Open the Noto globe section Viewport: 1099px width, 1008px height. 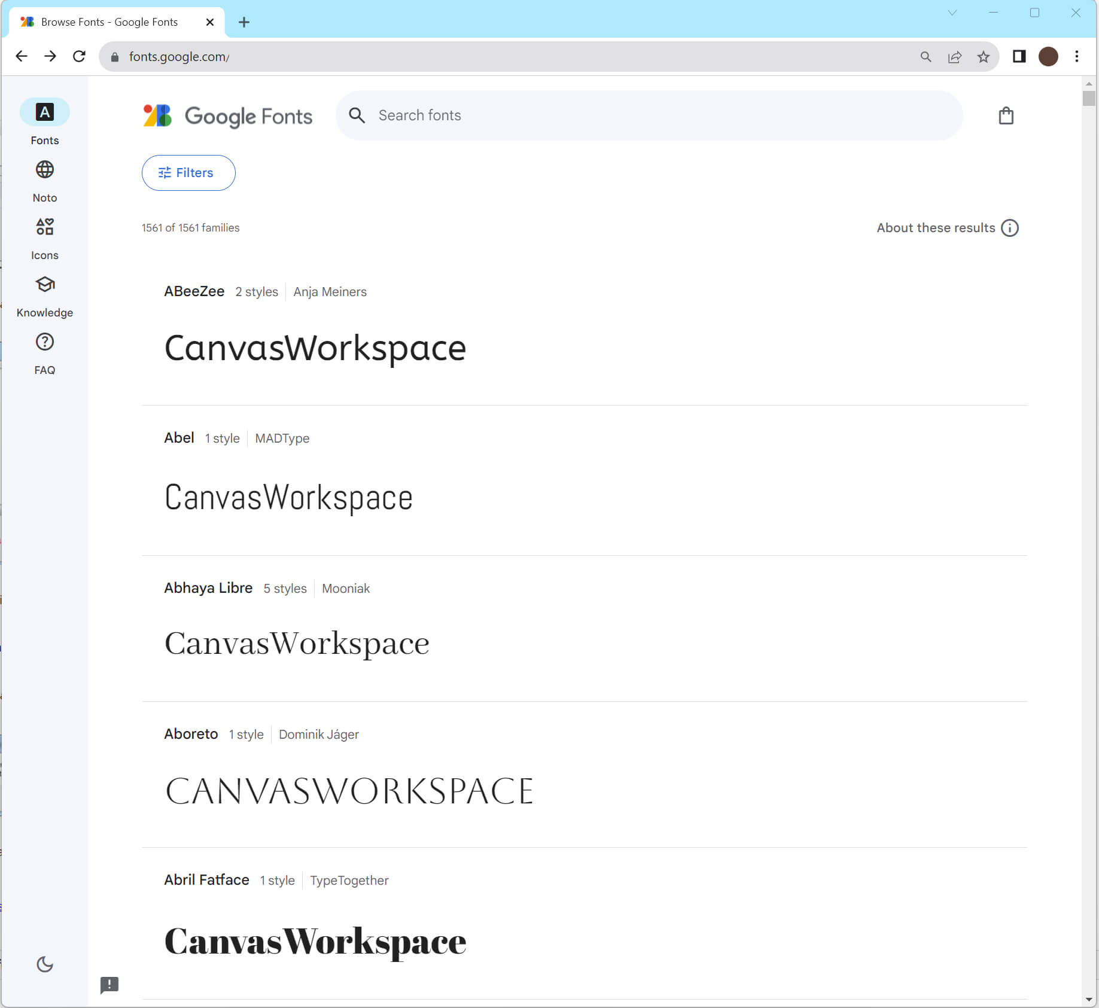pyautogui.click(x=44, y=181)
